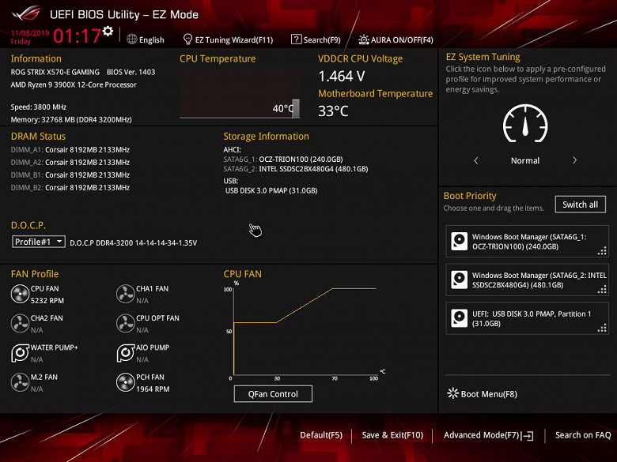Click the globe language icon
Screen dimensions: 617x462
point(132,39)
